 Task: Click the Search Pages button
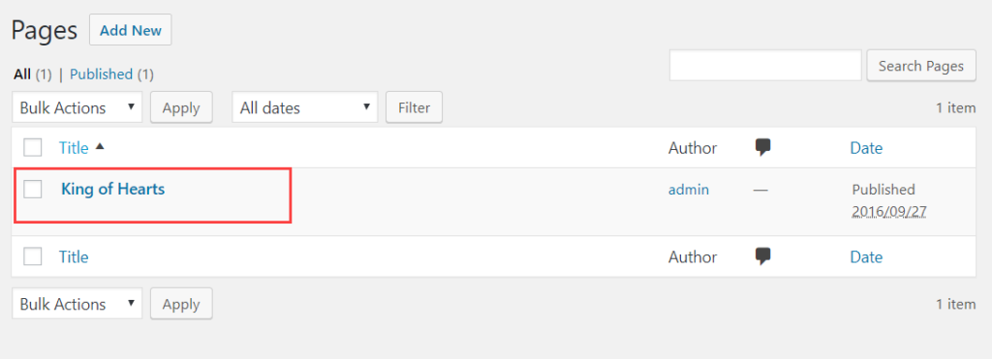pos(921,66)
